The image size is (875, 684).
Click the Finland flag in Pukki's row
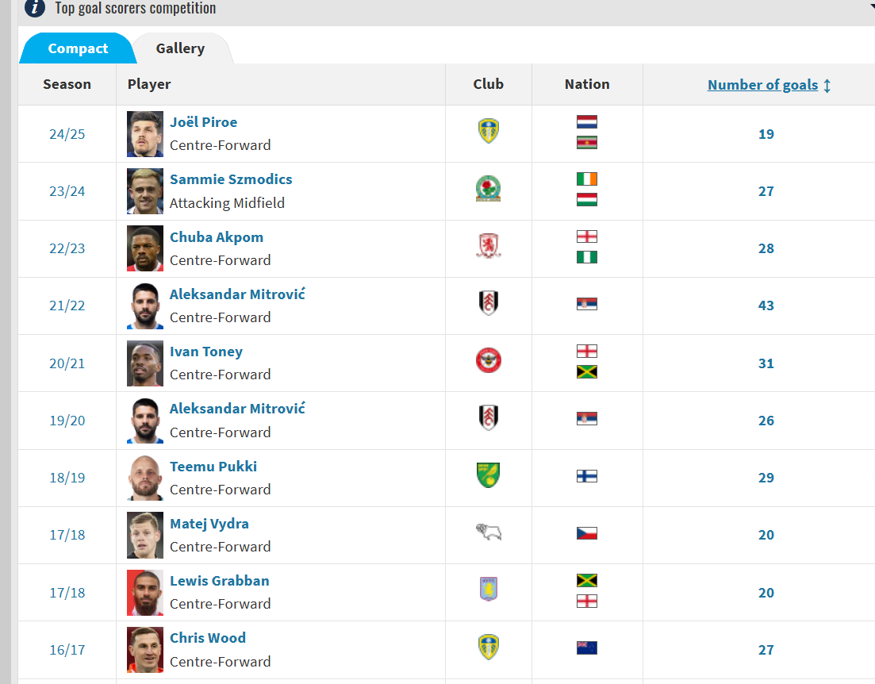click(x=586, y=476)
